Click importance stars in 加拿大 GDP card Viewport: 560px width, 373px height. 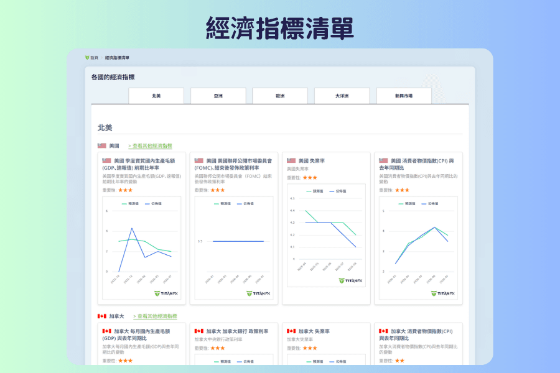tap(125, 361)
